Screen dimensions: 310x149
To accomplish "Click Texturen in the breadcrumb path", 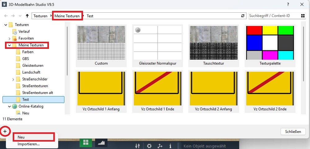I will (x=41, y=16).
